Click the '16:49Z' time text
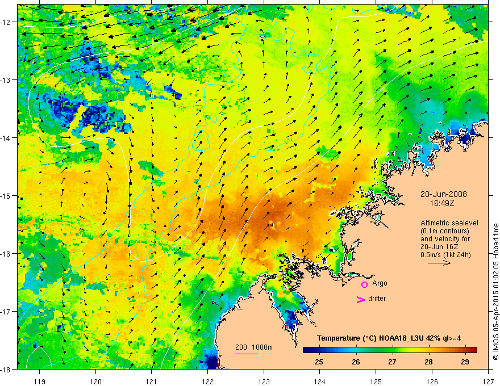The image size is (500, 386). click(x=441, y=203)
